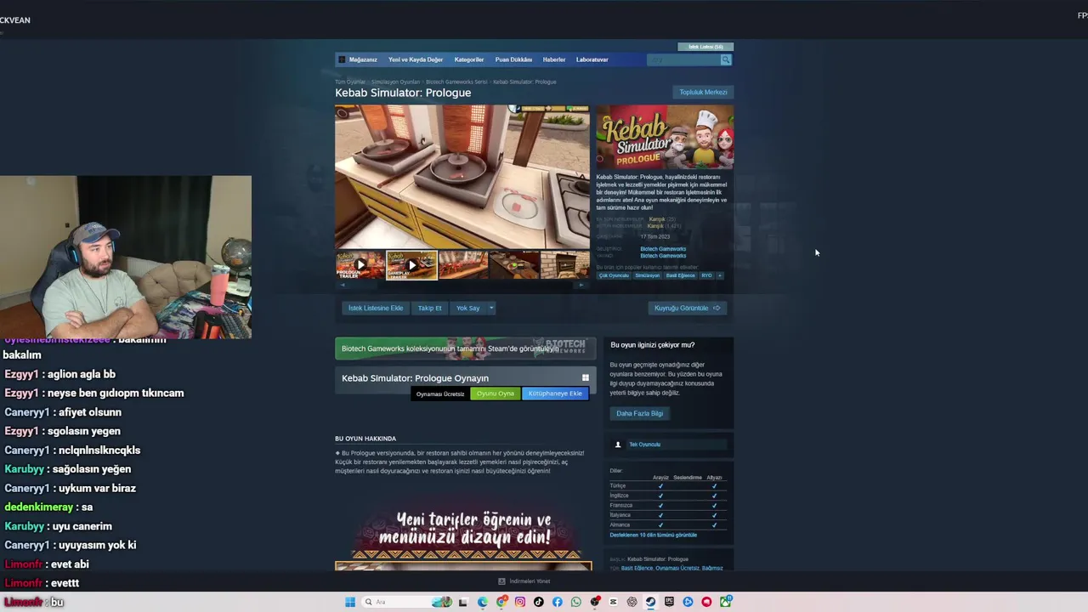Open ChatGPT from the taskbar
This screenshot has height=612, width=1088.
632,602
